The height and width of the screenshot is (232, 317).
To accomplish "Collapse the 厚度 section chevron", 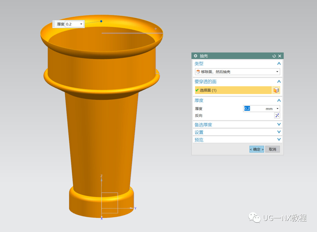I will coord(279,100).
